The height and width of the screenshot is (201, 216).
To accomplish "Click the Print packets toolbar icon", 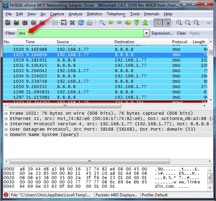I will pos(90,23).
